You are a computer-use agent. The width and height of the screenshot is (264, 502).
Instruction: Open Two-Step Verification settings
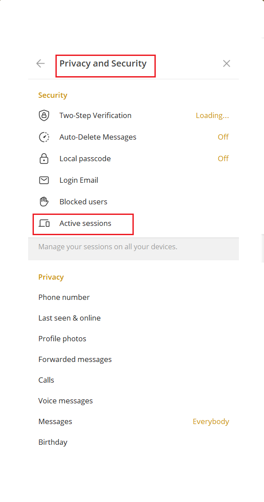(x=133, y=115)
